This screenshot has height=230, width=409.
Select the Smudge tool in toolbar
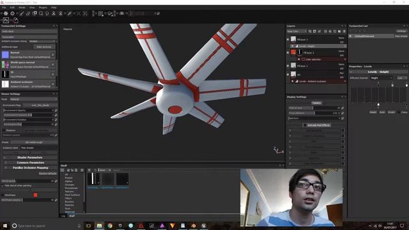pos(47,13)
